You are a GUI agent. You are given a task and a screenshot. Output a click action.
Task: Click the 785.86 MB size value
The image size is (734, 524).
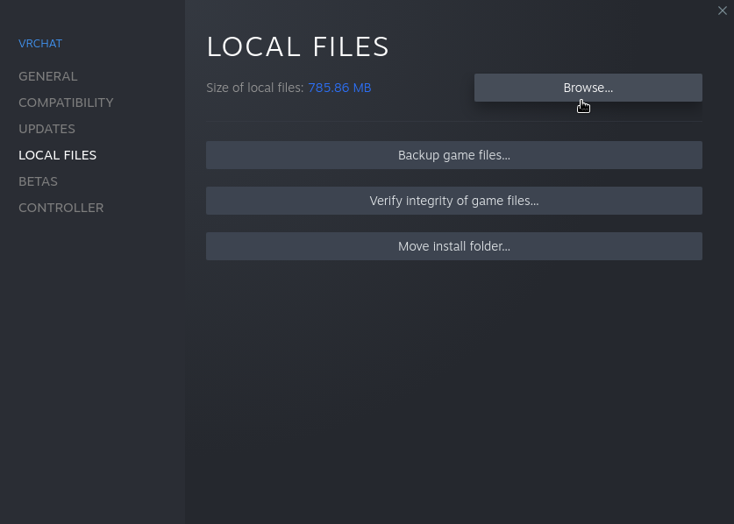(x=339, y=88)
